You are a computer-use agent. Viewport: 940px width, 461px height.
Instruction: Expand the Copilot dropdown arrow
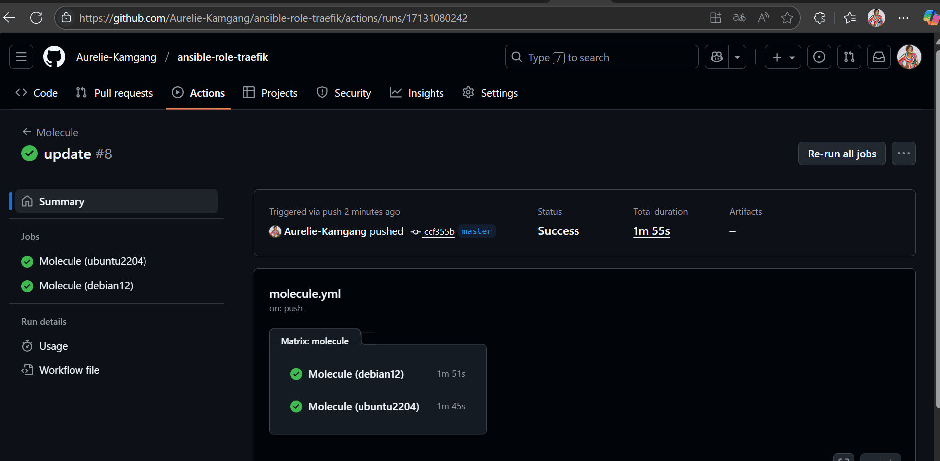[x=737, y=57]
